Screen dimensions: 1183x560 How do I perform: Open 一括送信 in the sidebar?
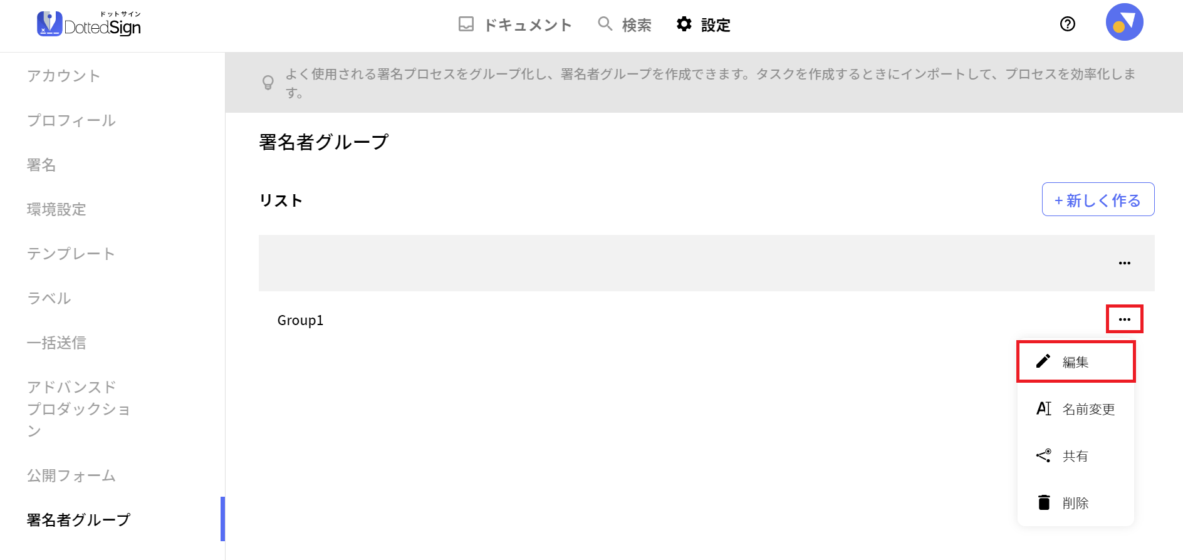pyautogui.click(x=56, y=343)
